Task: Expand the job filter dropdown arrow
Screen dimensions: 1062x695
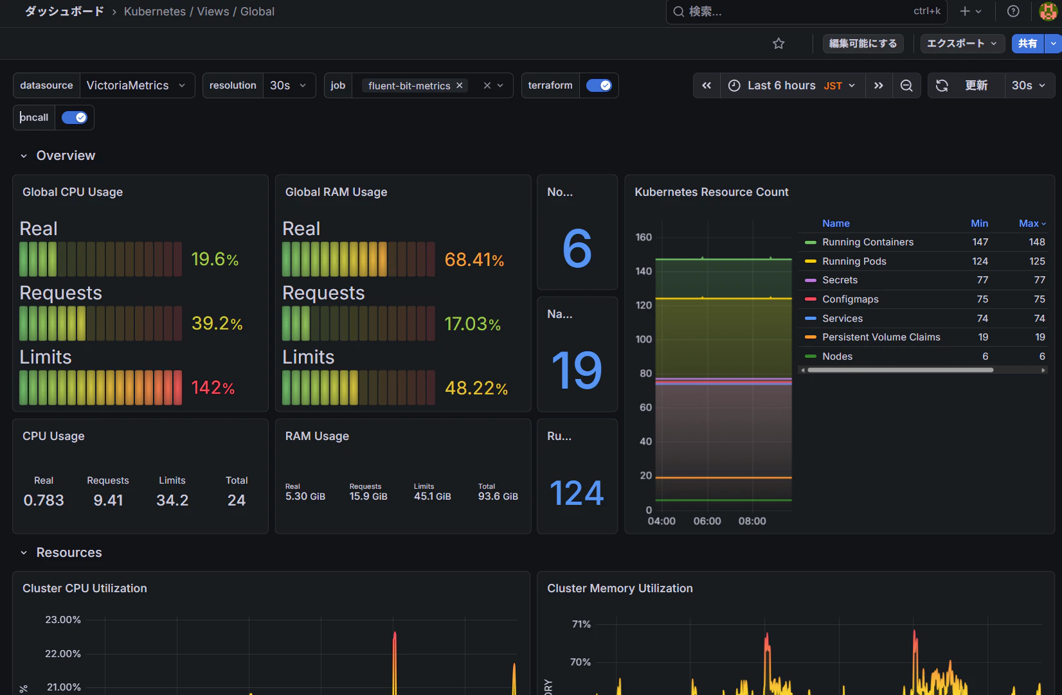Action: pyautogui.click(x=500, y=85)
